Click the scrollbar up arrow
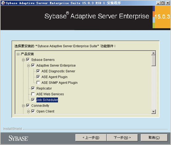 153,53
